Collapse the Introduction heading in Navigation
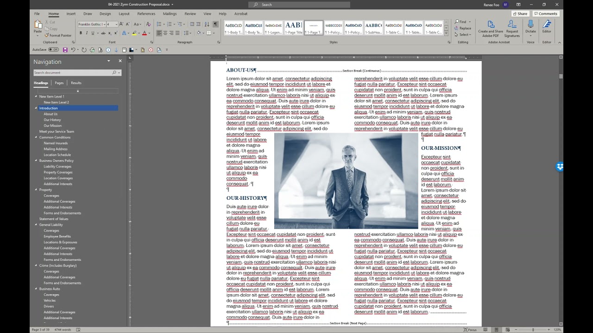The width and height of the screenshot is (593, 333). click(36, 108)
